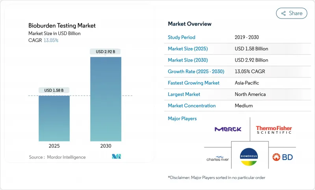Click the USD 1.58 B label
The height and width of the screenshot is (190, 315).
pos(54,91)
